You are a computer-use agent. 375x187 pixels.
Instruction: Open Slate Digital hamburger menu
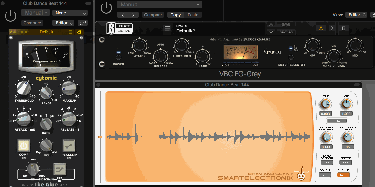coord(167,28)
